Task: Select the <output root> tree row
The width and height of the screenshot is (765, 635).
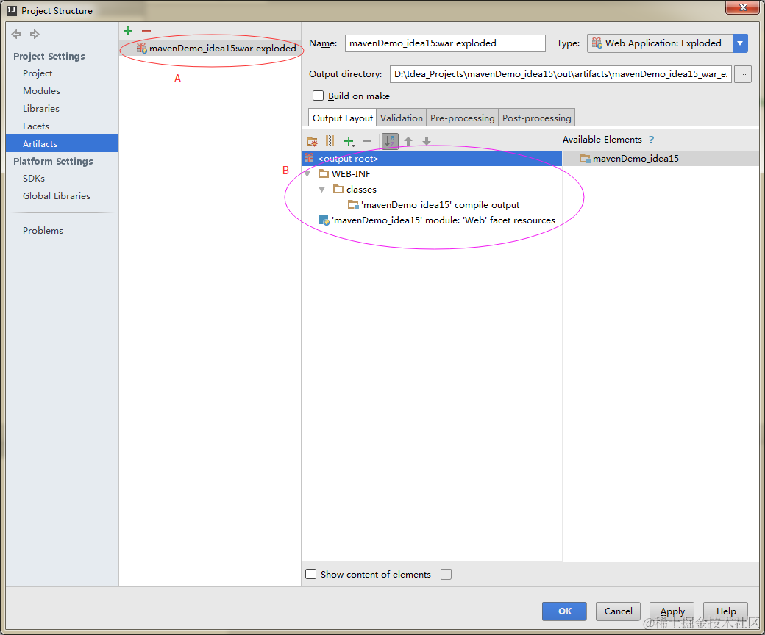Action: point(432,159)
